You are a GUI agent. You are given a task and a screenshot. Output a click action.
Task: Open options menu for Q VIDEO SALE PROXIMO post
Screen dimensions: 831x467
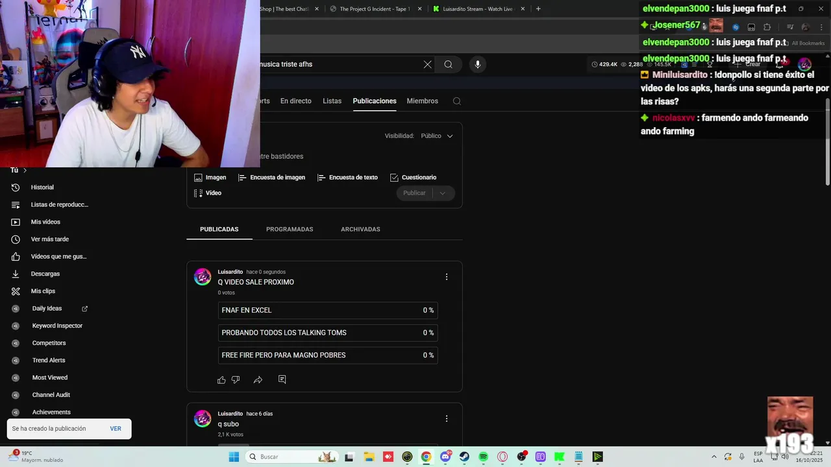pyautogui.click(x=447, y=277)
